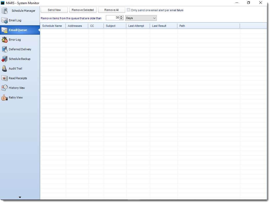
Task: Open the History View clock icon
Action: pos(4,88)
